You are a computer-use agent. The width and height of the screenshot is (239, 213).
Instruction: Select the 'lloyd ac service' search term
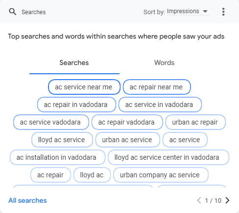point(62,140)
